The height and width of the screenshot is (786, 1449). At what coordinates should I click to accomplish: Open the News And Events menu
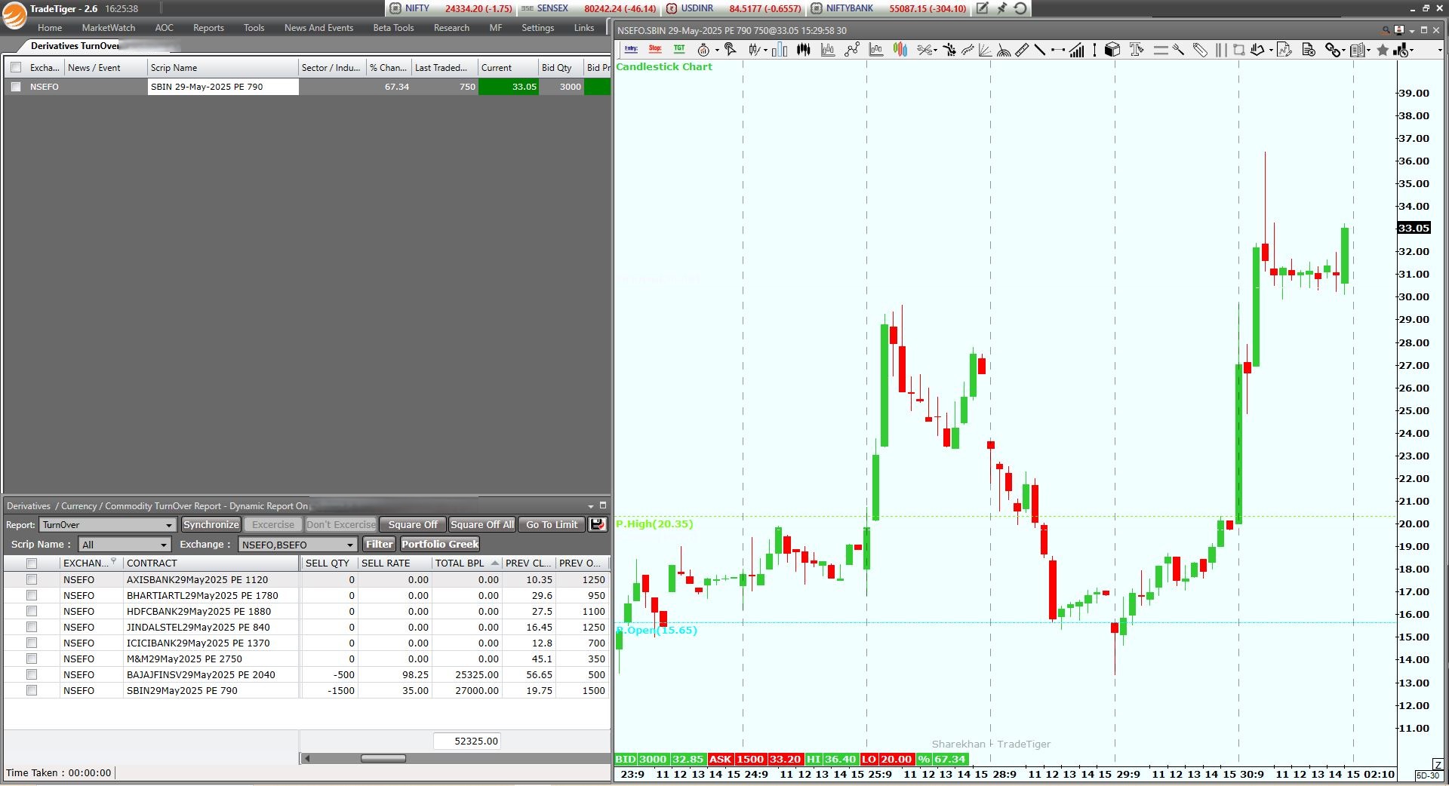click(x=318, y=28)
